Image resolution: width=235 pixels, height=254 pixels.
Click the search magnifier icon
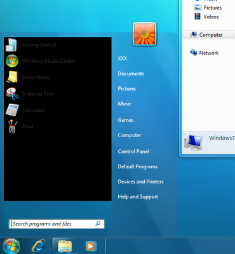[98, 224]
